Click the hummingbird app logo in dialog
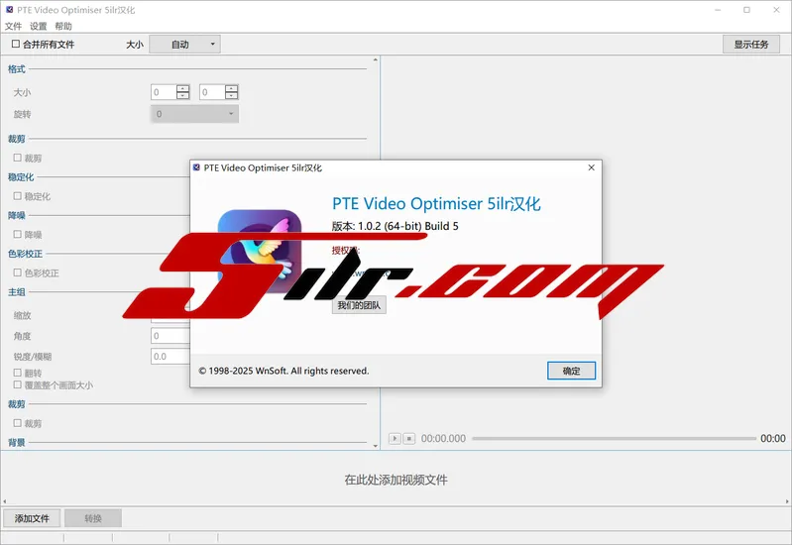This screenshot has width=792, height=545. click(x=260, y=251)
